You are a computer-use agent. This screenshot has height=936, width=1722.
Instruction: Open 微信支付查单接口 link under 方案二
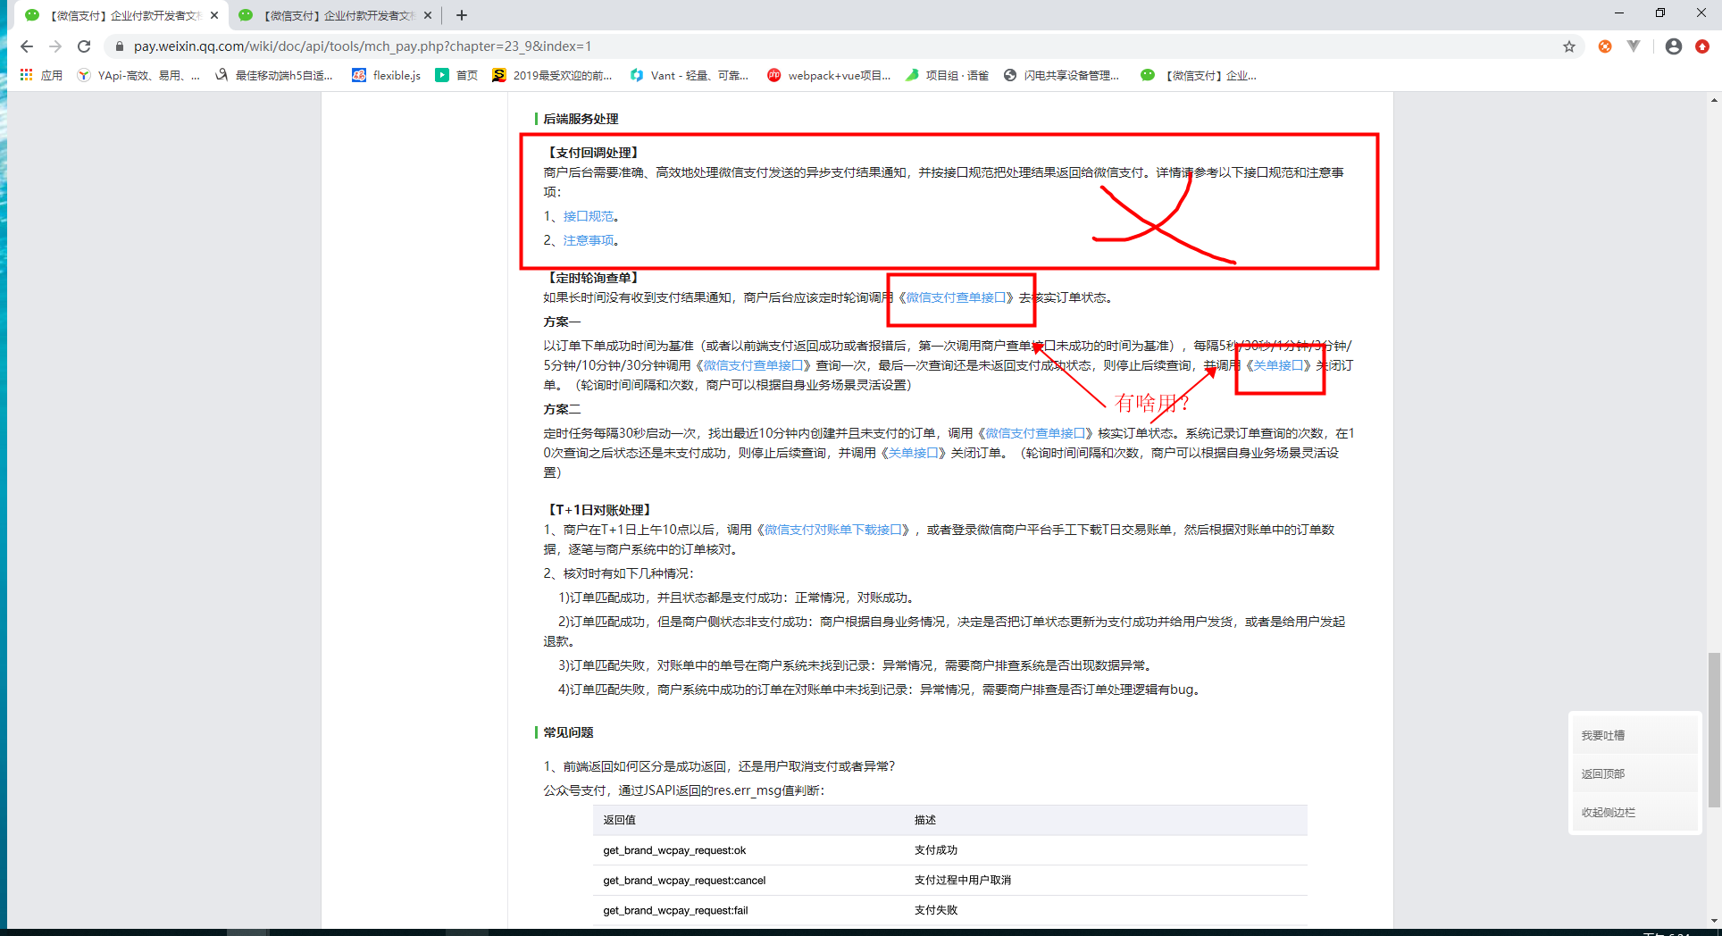[x=1035, y=433]
